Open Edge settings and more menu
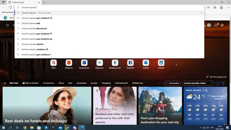Viewport: 231px width, 130px height. (x=228, y=7)
